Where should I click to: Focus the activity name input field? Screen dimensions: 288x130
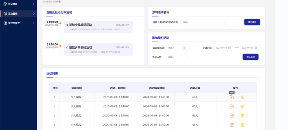pos(203,22)
